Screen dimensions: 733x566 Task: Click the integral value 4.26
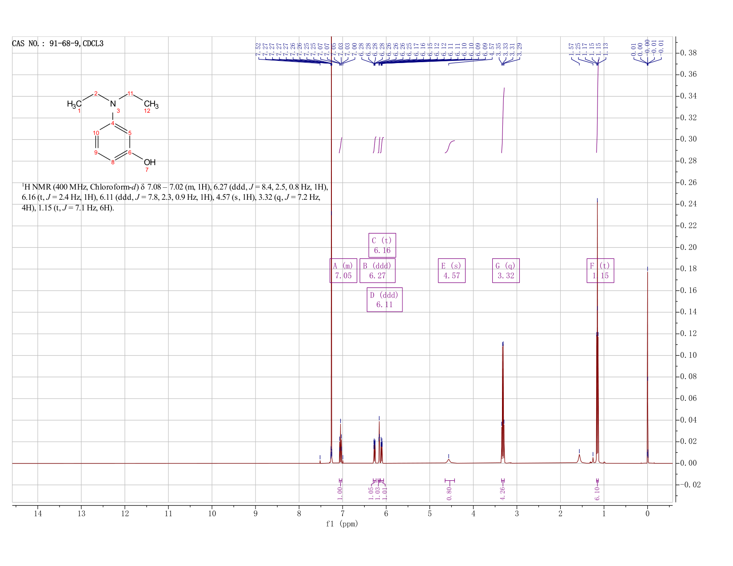(x=503, y=493)
